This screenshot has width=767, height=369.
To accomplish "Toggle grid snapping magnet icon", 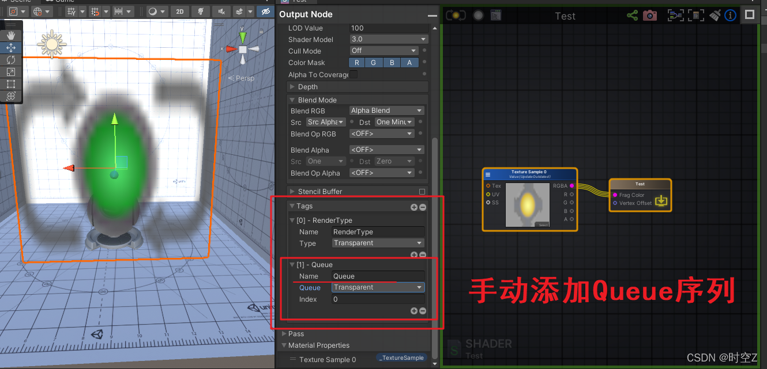I will click(96, 12).
